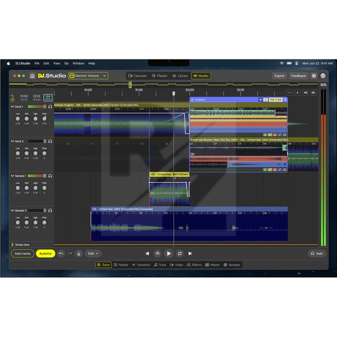Click the left-arrow marker in Deck 2 transition
Image resolution: width=337 pixels, height=337 pixels.
click(x=193, y=154)
